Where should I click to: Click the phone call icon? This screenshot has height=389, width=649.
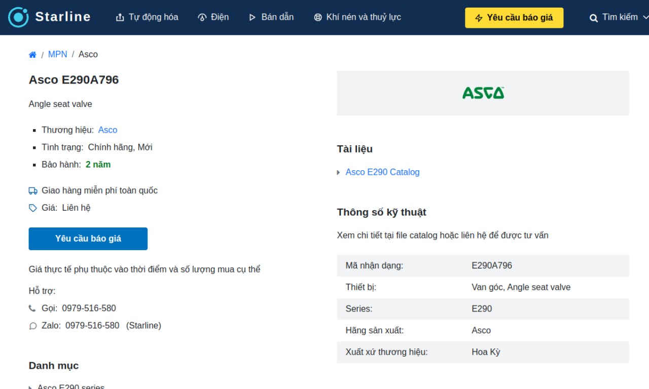pos(32,308)
